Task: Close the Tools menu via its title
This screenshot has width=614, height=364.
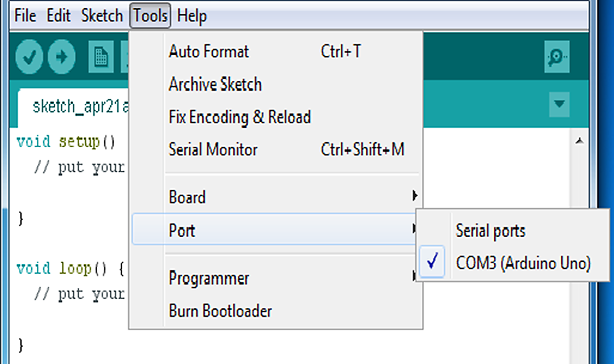Action: click(150, 16)
